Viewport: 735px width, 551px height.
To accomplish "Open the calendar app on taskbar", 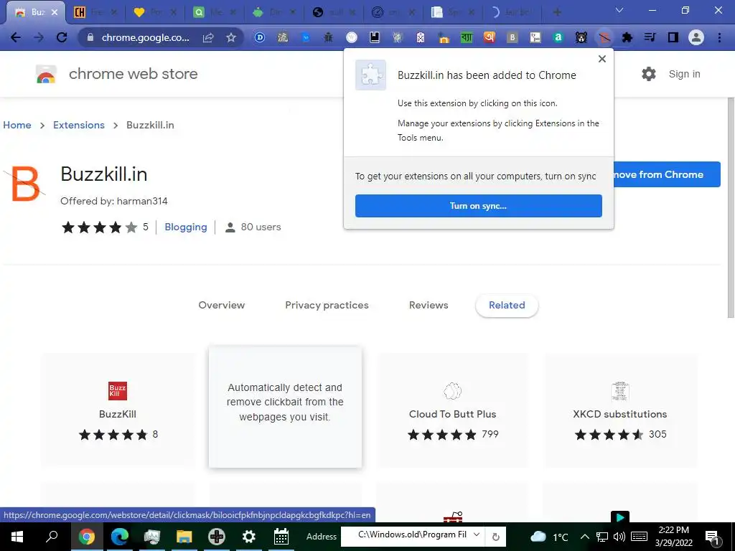I will pyautogui.click(x=281, y=537).
